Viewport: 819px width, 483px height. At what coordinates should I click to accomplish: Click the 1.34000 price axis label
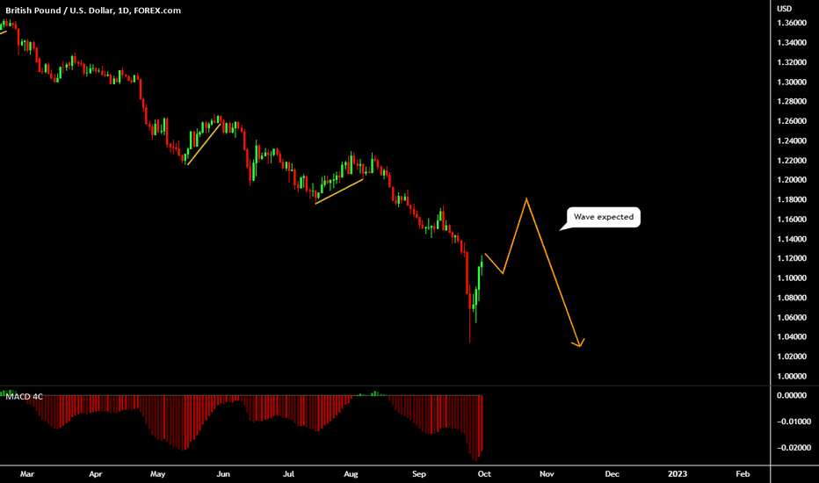click(791, 43)
